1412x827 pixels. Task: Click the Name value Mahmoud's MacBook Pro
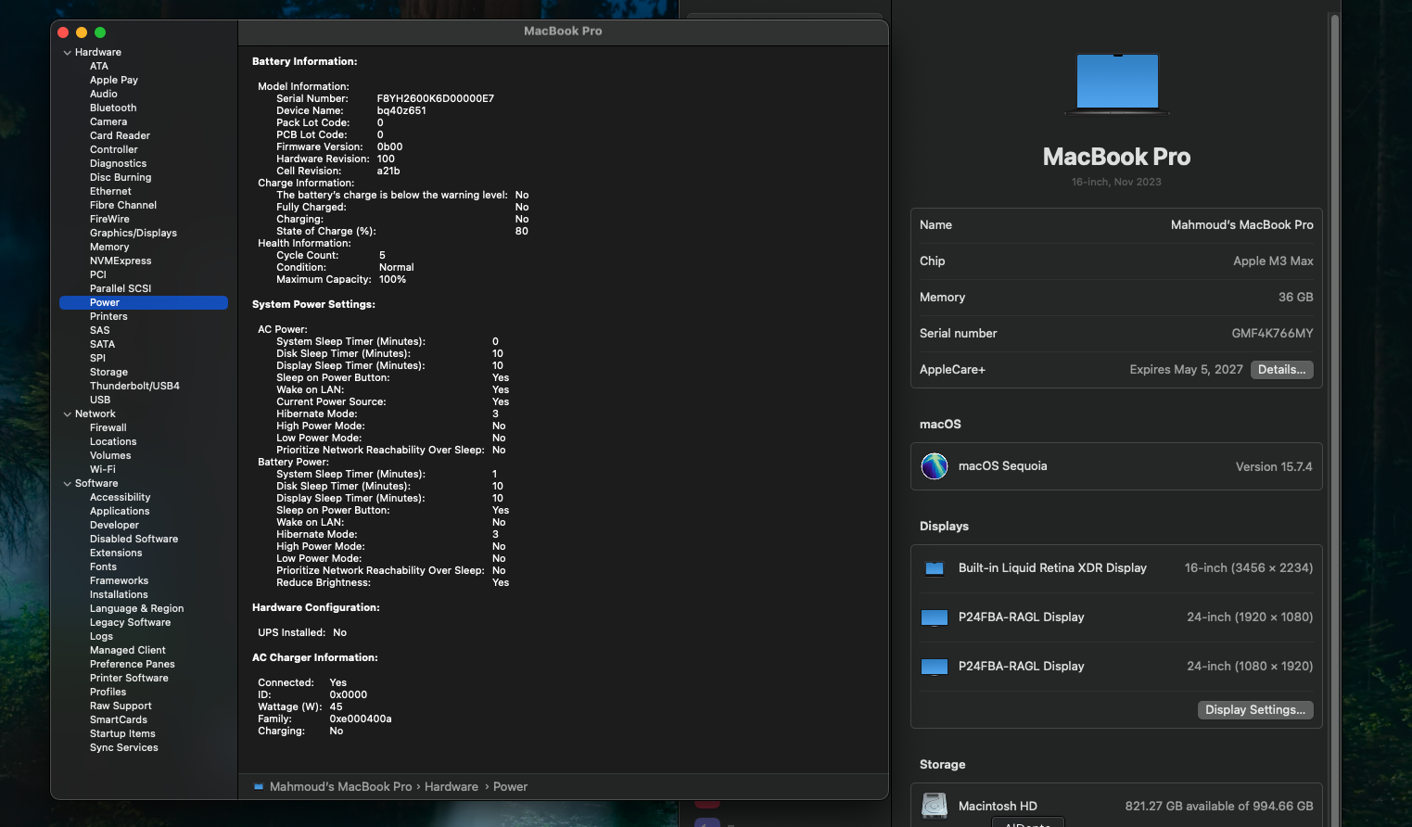point(1241,225)
